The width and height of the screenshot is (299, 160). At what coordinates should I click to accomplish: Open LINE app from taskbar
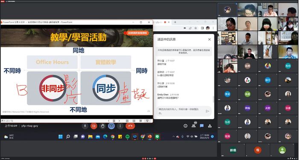[157, 137]
